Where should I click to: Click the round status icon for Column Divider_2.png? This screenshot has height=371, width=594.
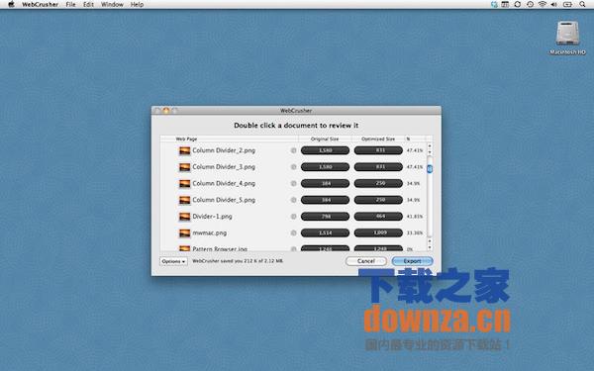click(293, 150)
